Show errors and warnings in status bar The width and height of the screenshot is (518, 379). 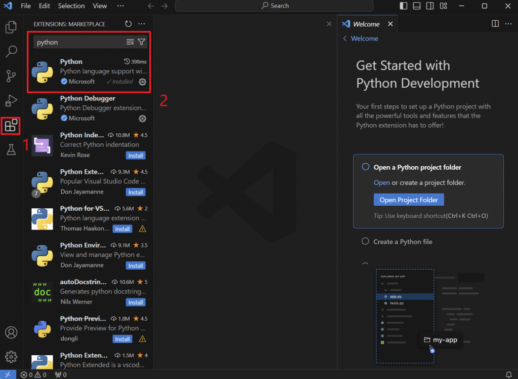coord(33,375)
